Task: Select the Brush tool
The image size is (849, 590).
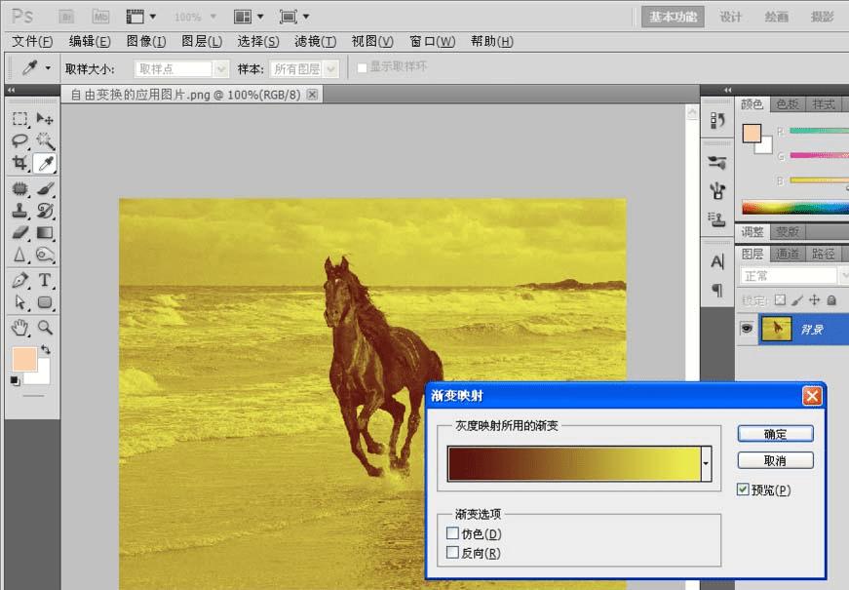Action: pyautogui.click(x=45, y=188)
